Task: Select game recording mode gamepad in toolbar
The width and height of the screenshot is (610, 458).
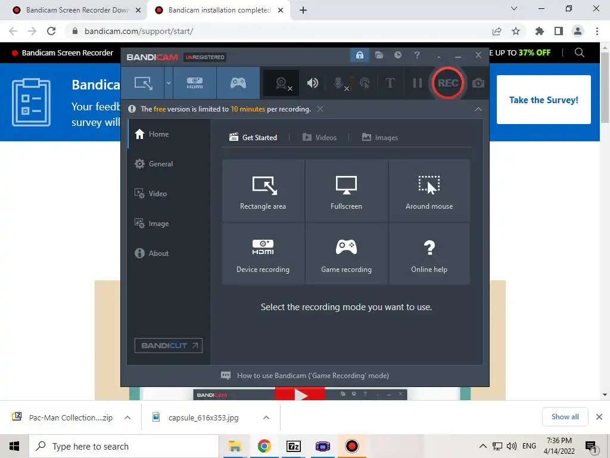Action: 238,83
